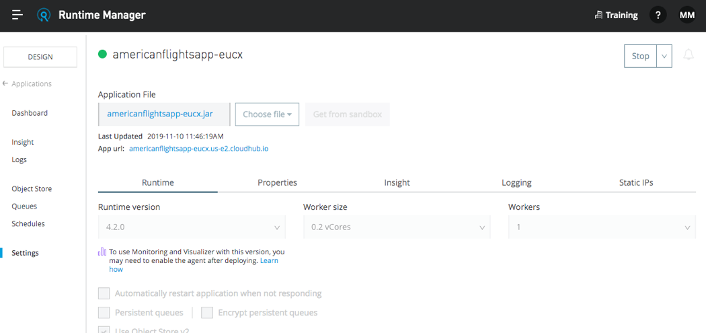Click the Training business group icon

(x=598, y=15)
